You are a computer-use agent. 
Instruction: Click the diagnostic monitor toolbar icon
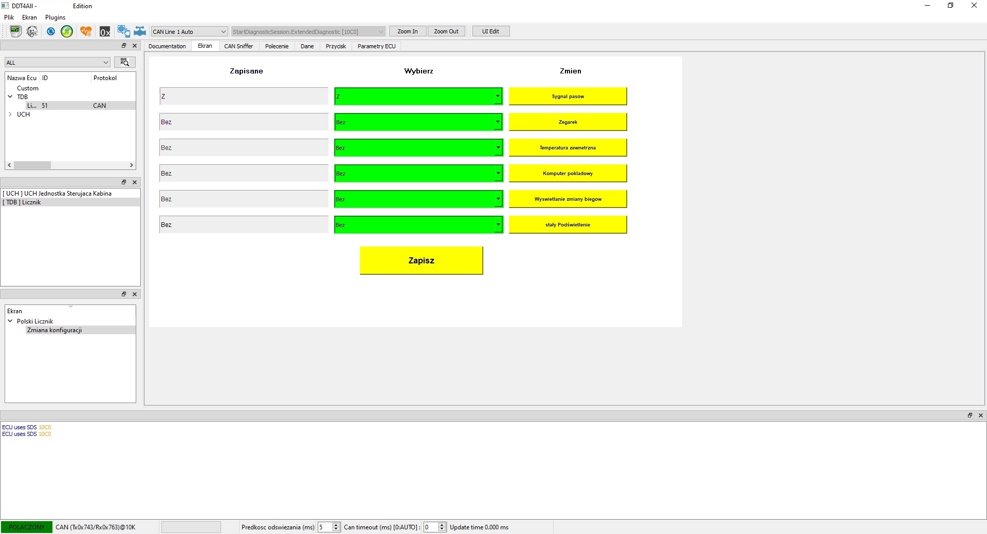(15, 31)
